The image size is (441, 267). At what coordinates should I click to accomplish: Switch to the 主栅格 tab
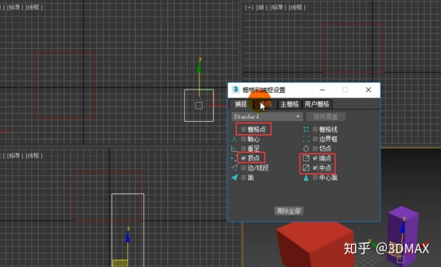click(x=289, y=104)
